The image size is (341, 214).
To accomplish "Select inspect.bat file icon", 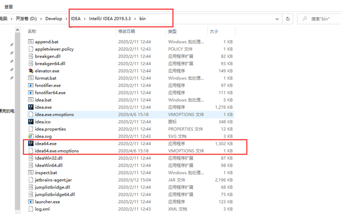I will click(x=31, y=172).
